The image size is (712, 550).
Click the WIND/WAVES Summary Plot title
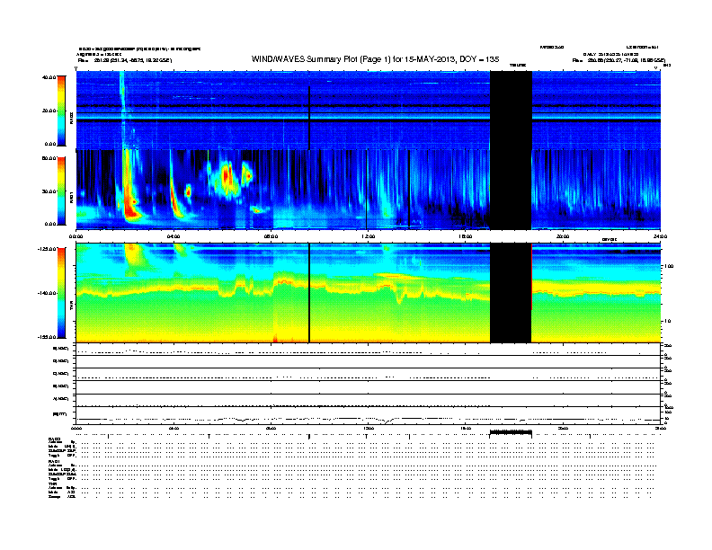coord(375,59)
